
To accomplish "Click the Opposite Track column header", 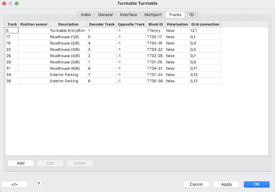I will tap(131, 24).
